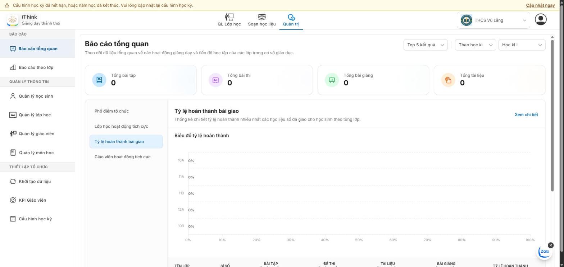
Task: Open the Theo học kì dropdown
Action: pos(476,45)
